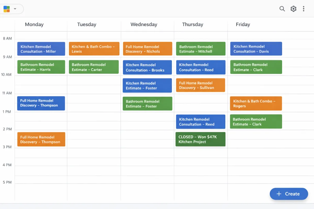The height and width of the screenshot is (209, 314).
Task: Open the three-dot more options menu
Action: click(x=304, y=9)
